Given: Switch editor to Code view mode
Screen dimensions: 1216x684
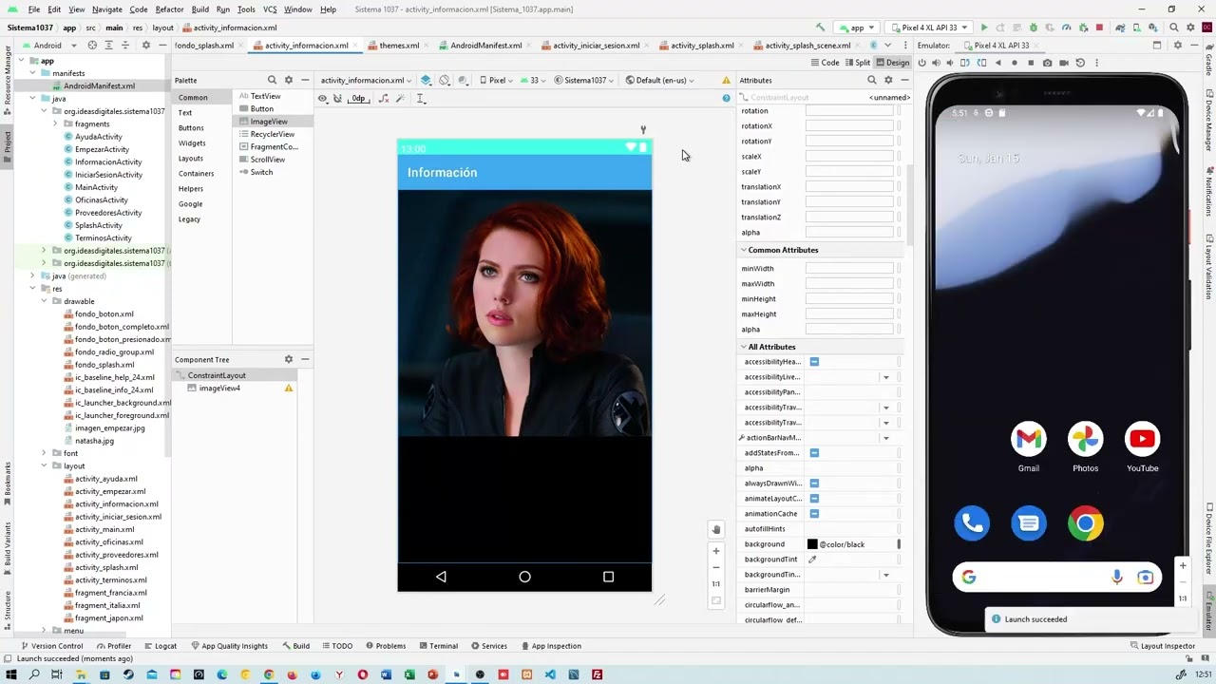Looking at the screenshot, I should coord(825,63).
